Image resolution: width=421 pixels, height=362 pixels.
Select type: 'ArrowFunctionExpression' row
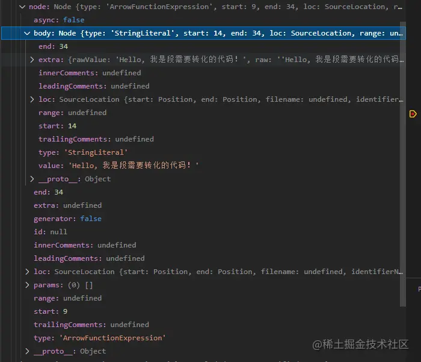tap(203, 338)
